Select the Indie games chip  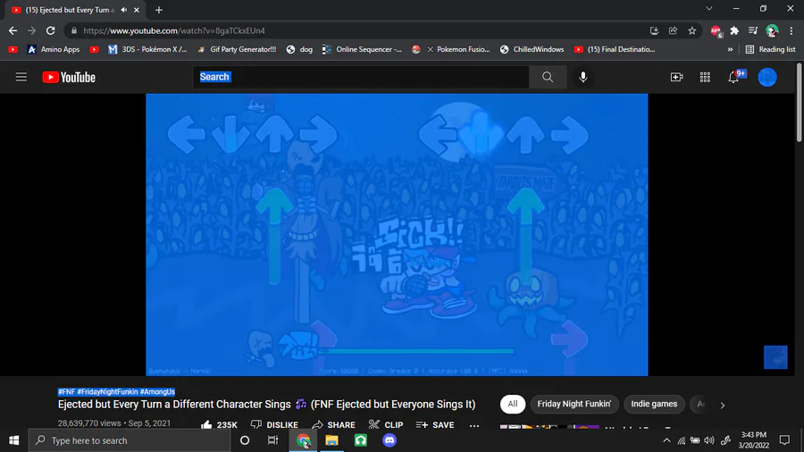[654, 404]
